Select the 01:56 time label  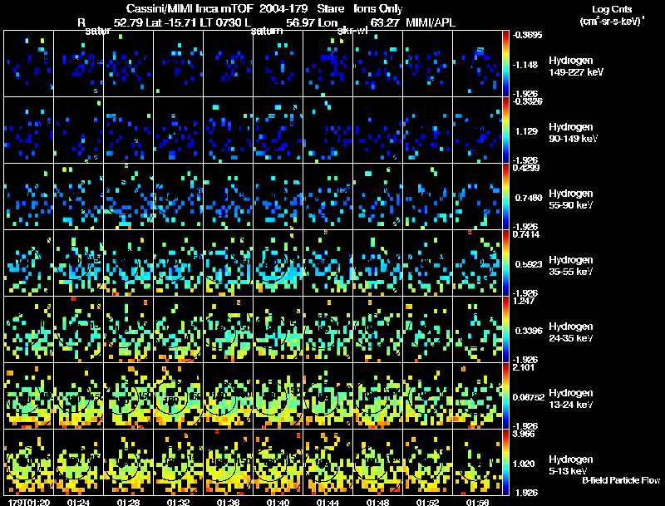477,502
